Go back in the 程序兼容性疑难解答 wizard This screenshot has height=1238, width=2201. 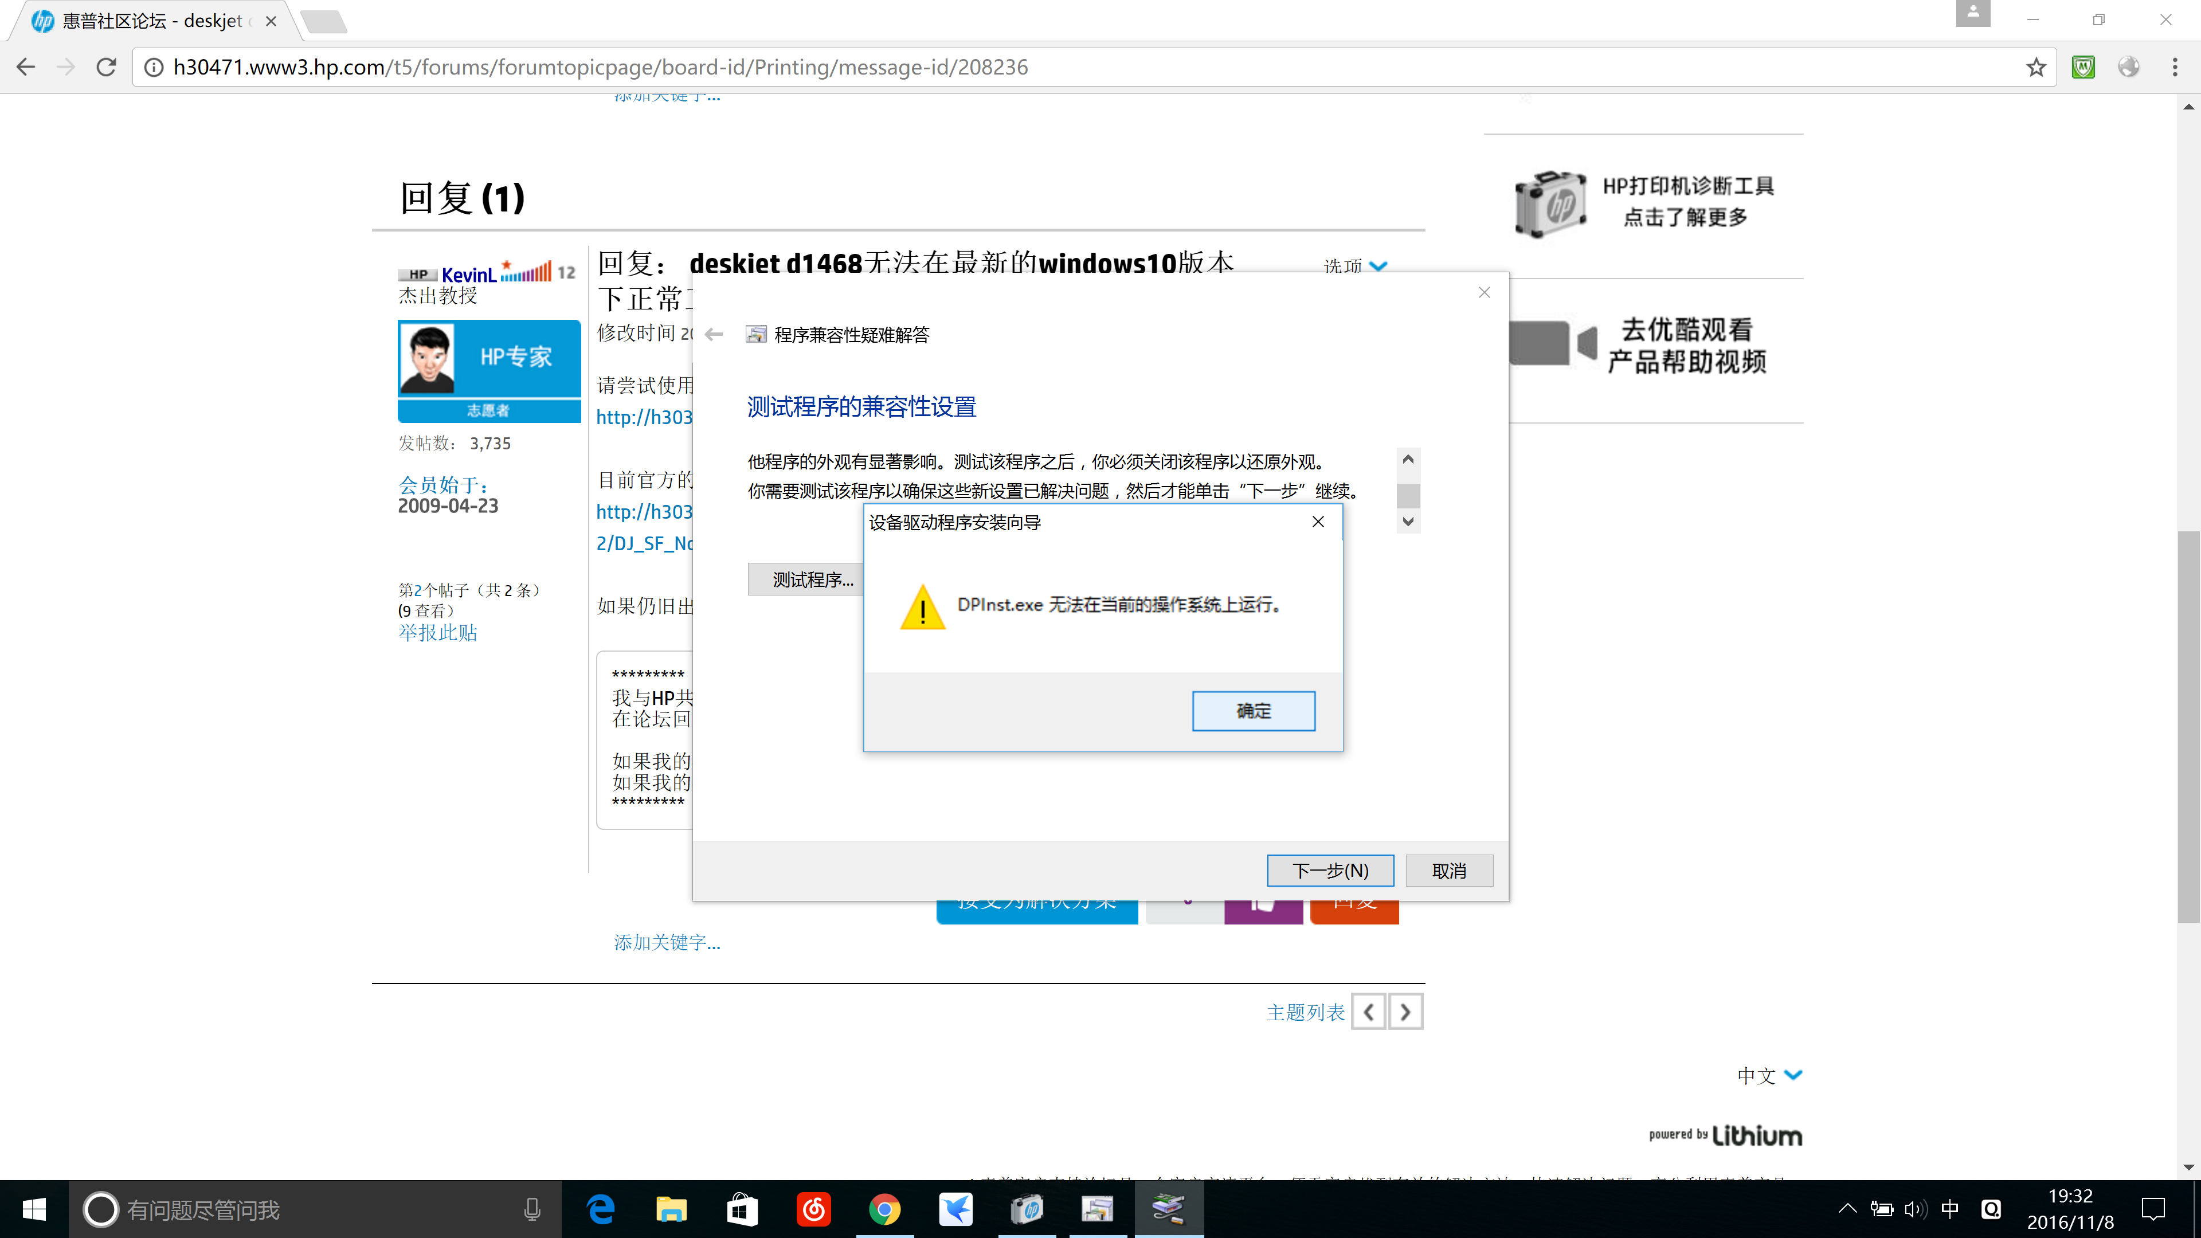(x=714, y=334)
